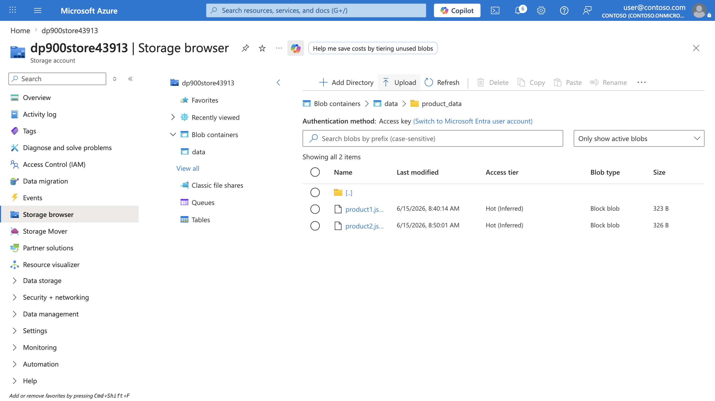Pin the Storage browser blade
Viewport: 715px width, 401px height.
click(x=245, y=48)
